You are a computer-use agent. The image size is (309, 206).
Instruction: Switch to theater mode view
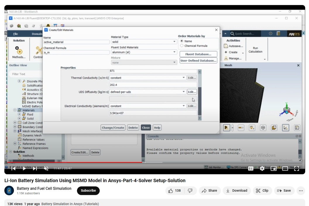[285, 168]
